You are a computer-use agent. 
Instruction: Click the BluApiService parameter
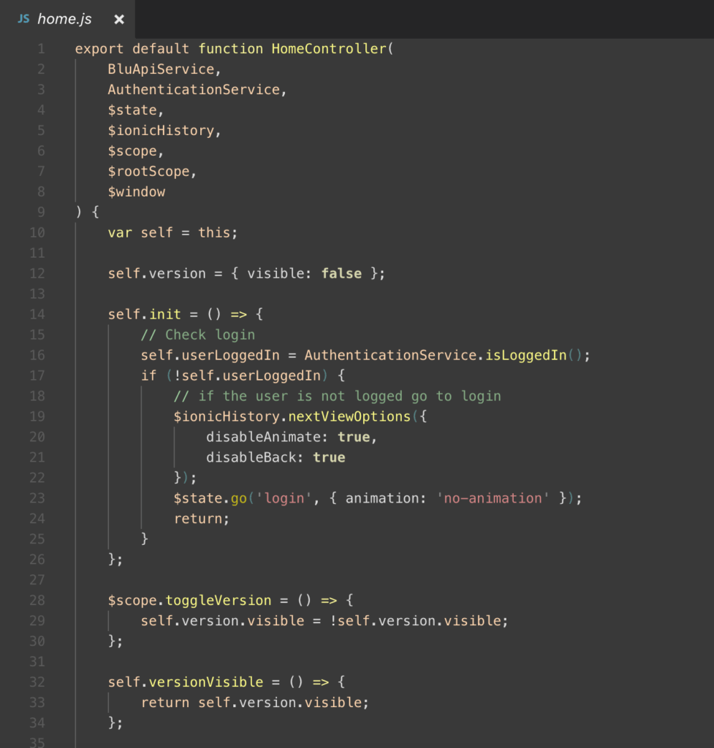[161, 69]
